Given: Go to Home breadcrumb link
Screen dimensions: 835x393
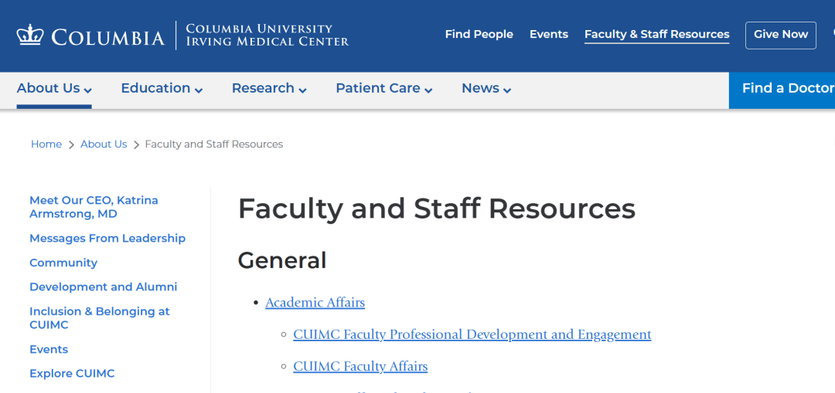Looking at the screenshot, I should point(46,144).
